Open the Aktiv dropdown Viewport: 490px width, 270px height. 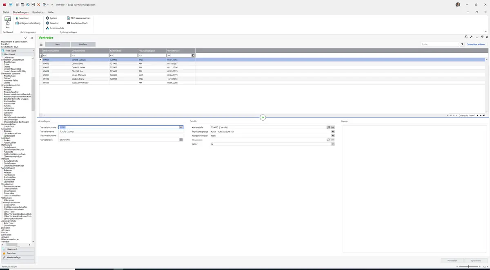click(333, 144)
